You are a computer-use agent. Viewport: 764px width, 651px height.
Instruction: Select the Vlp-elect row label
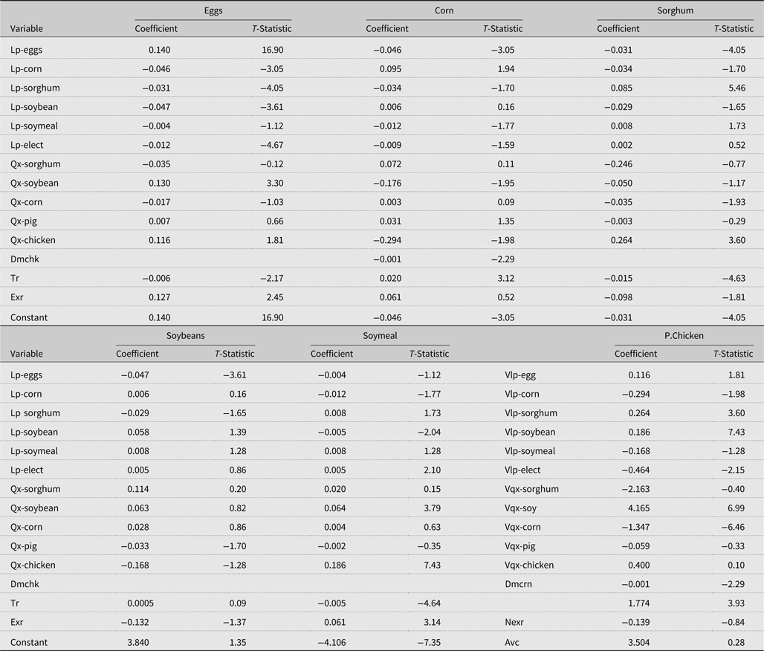coord(522,470)
